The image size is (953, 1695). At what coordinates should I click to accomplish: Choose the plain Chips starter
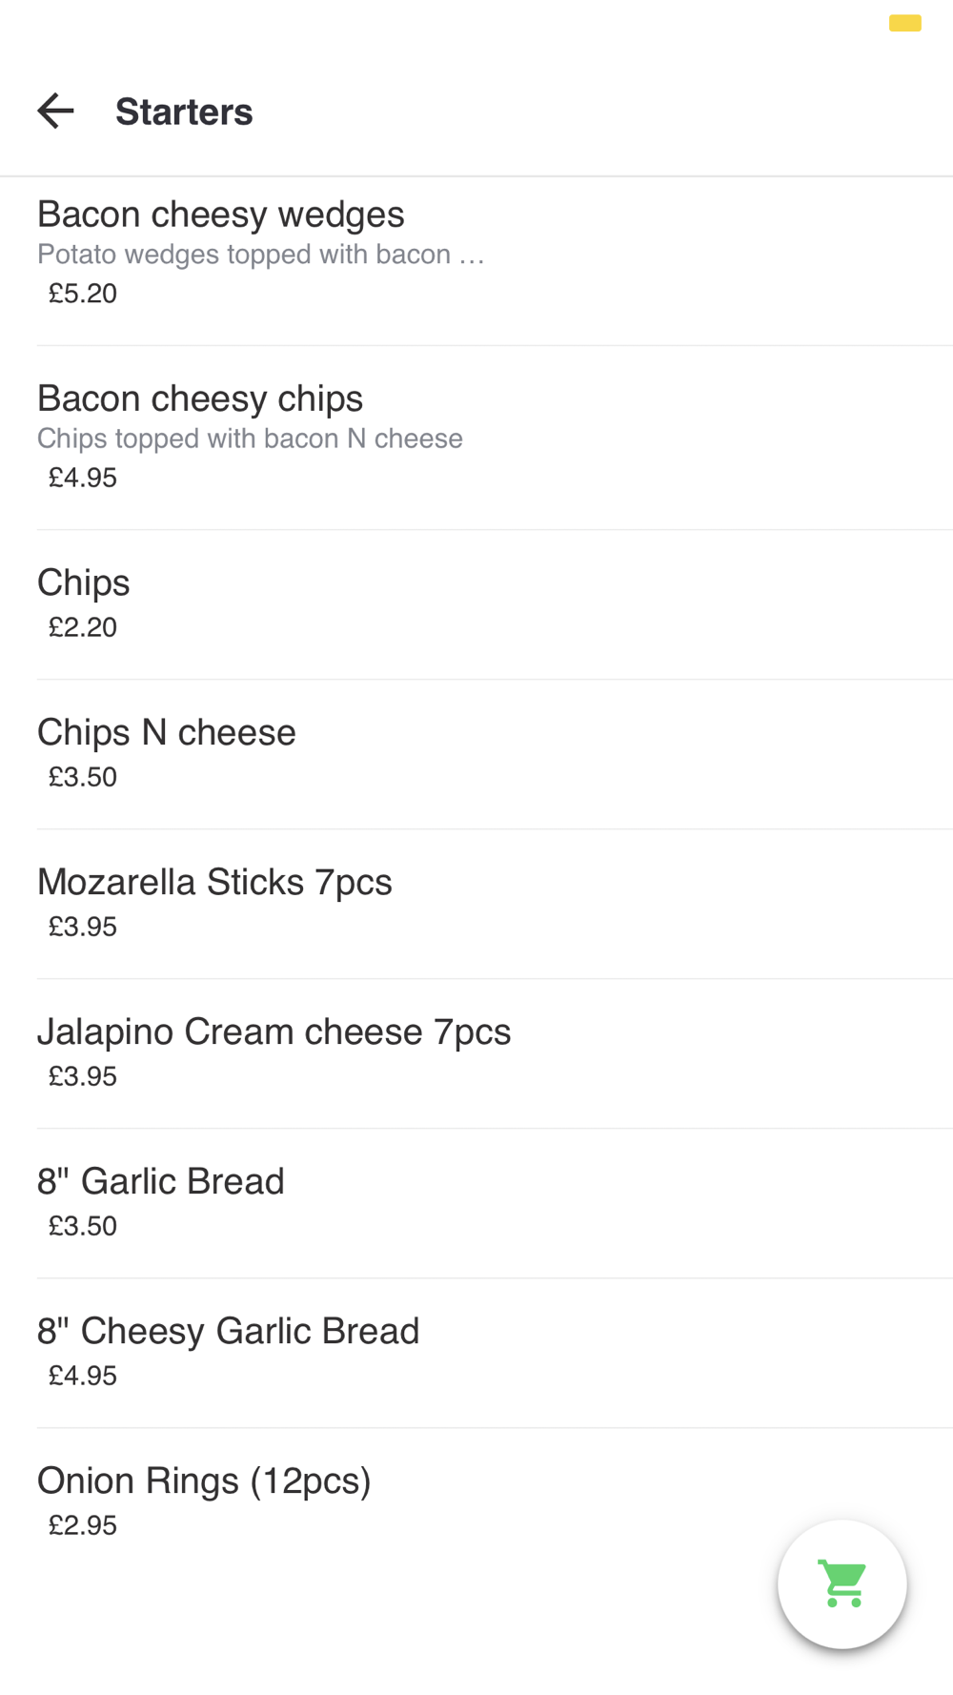[x=84, y=583]
